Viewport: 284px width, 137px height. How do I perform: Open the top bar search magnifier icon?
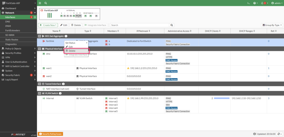pyautogui.click(x=45, y=3)
